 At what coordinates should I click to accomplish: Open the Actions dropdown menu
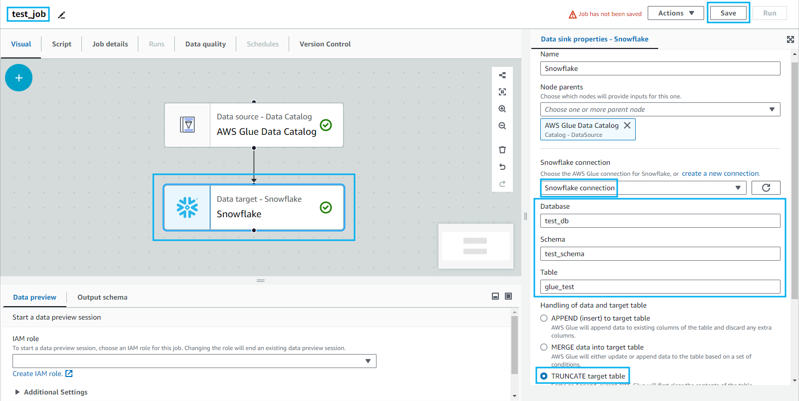click(x=676, y=13)
